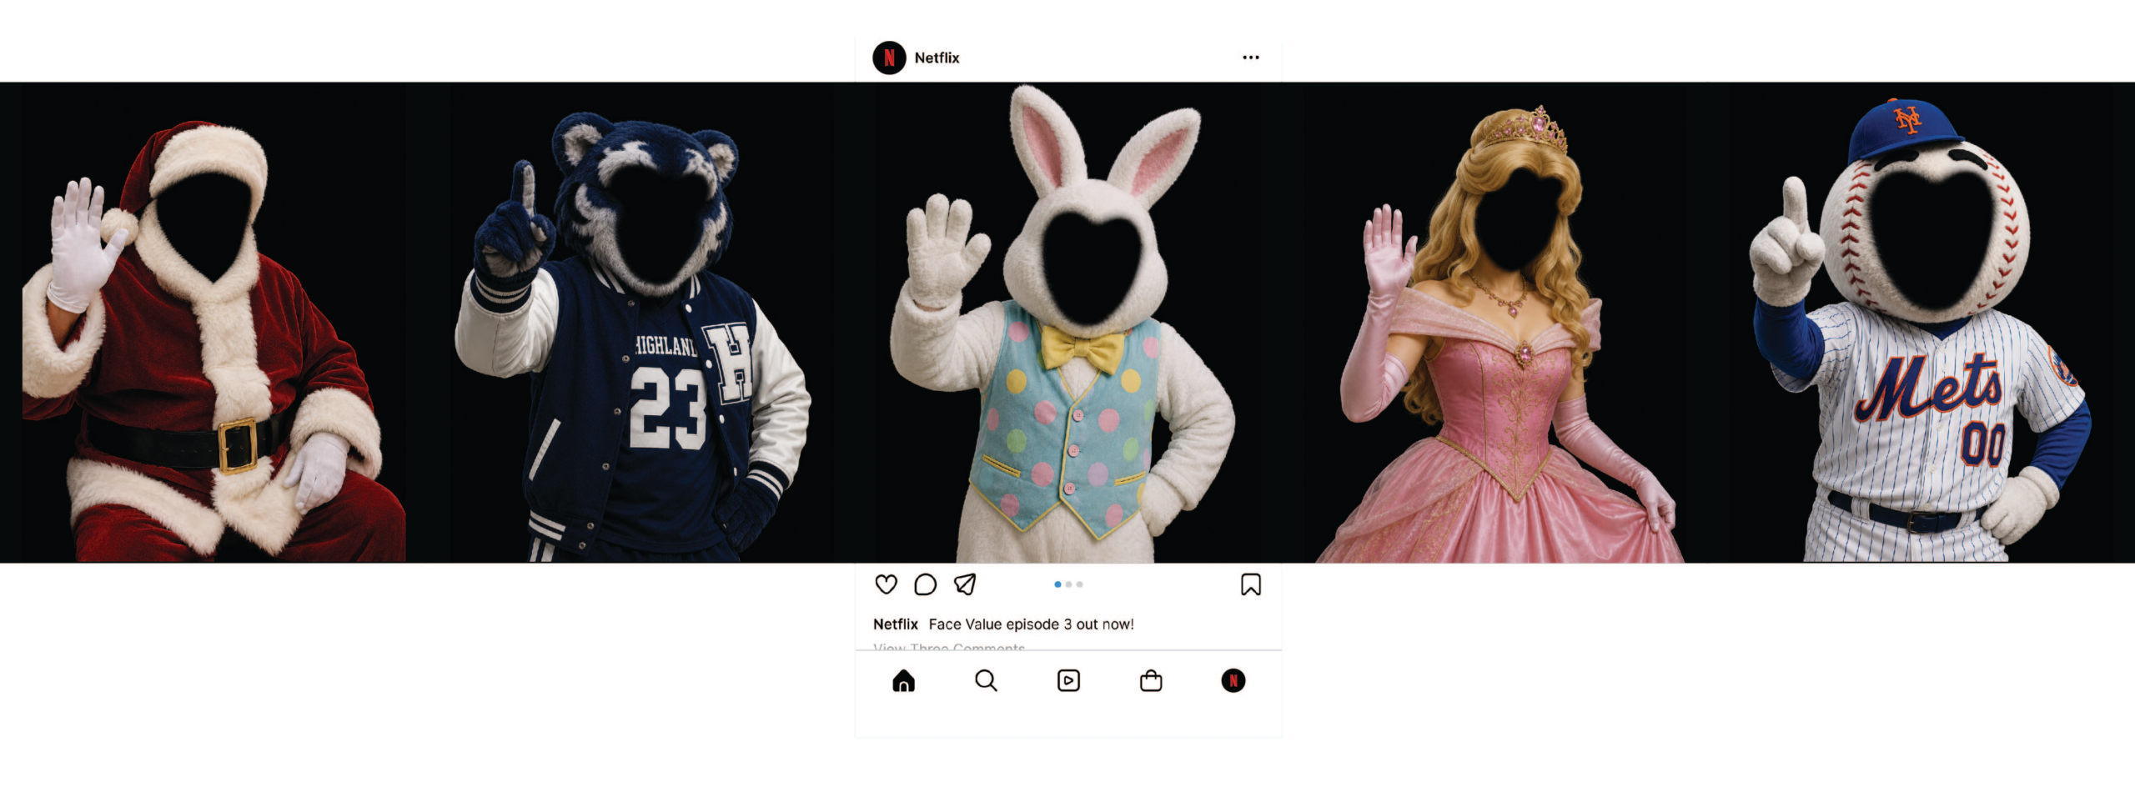
Task: Click the Netflix name in the caption
Action: (x=895, y=624)
